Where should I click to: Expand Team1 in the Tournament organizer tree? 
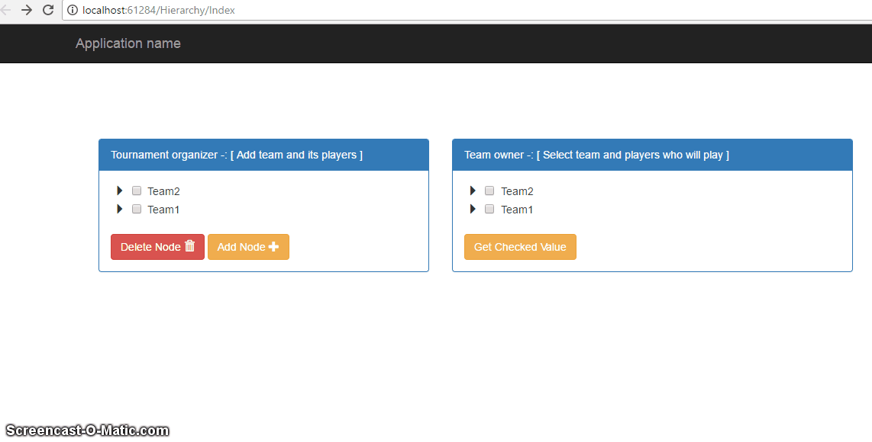click(120, 209)
